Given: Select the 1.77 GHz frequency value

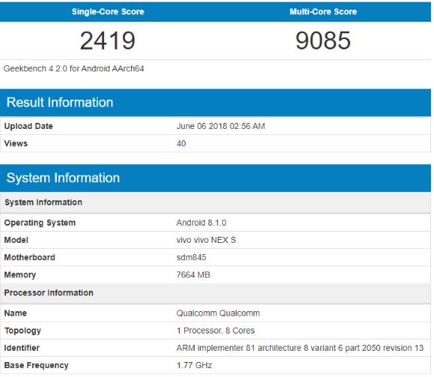Looking at the screenshot, I should coord(195,366).
